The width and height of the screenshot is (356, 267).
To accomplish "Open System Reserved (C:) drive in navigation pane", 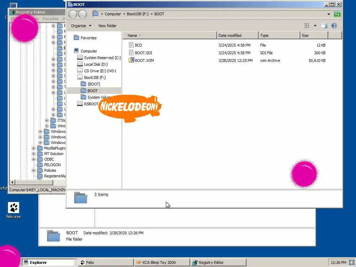I will click(103, 58).
